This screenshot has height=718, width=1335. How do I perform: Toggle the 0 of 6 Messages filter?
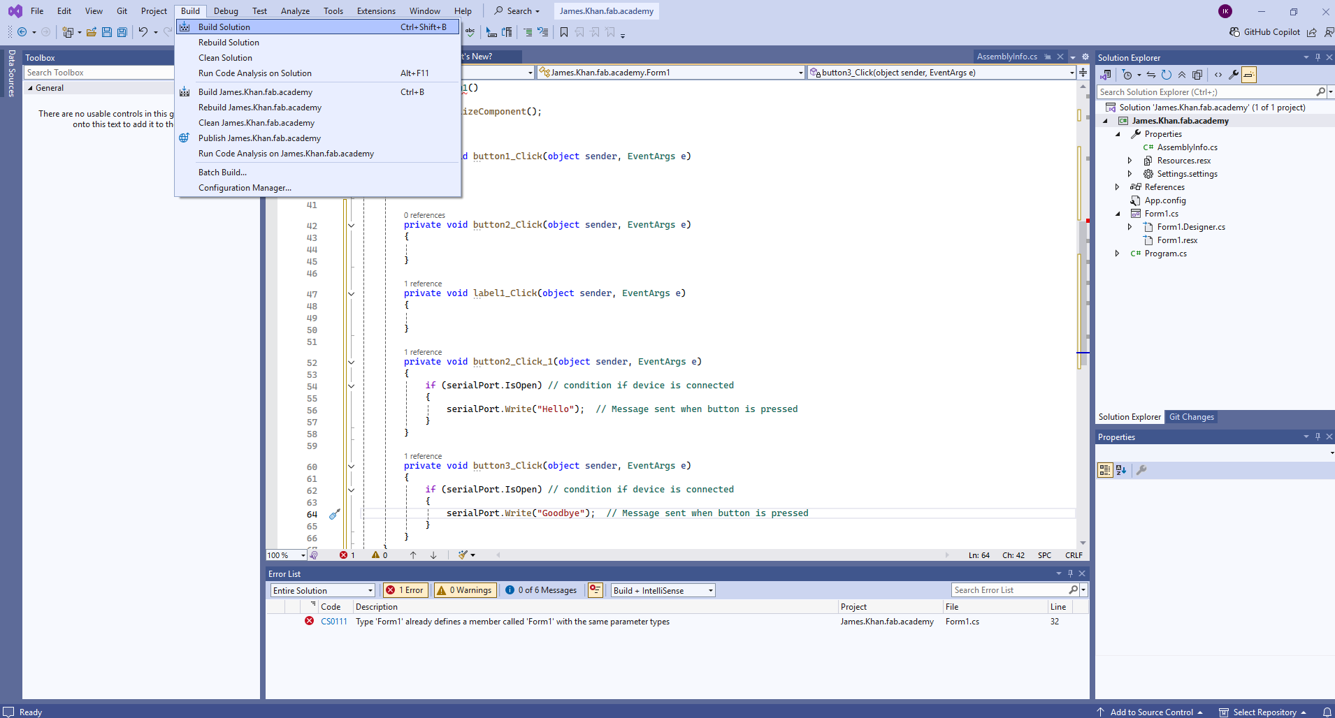click(542, 590)
